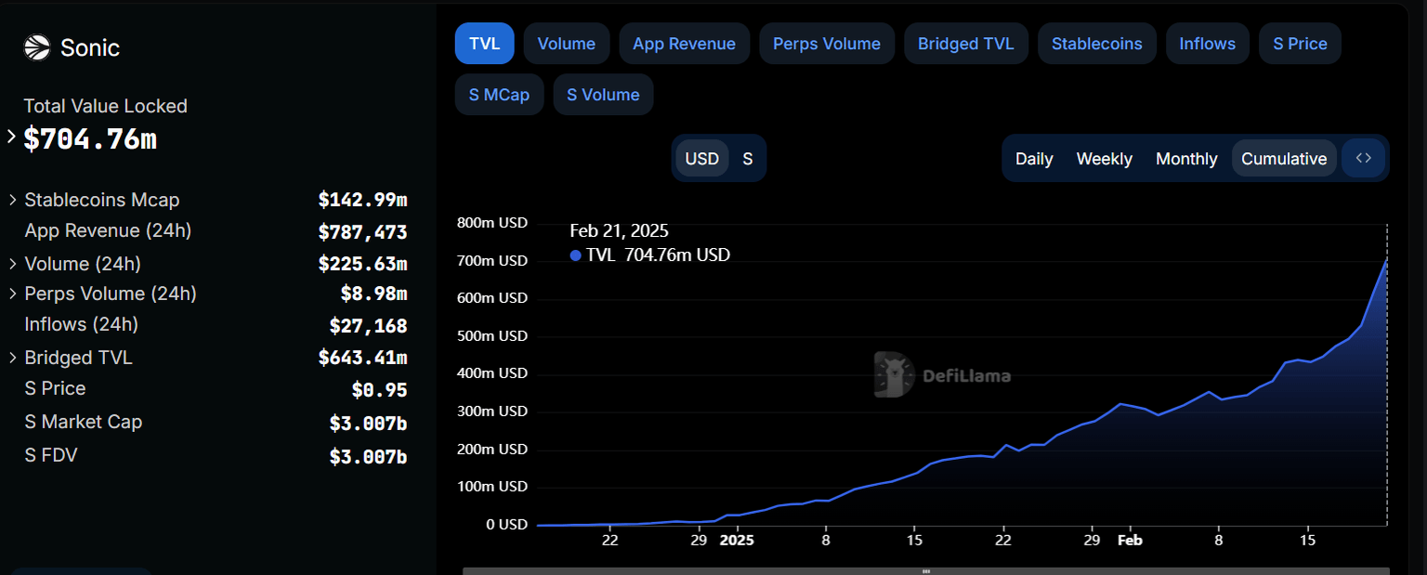Select the Perps Volume tab

826,43
